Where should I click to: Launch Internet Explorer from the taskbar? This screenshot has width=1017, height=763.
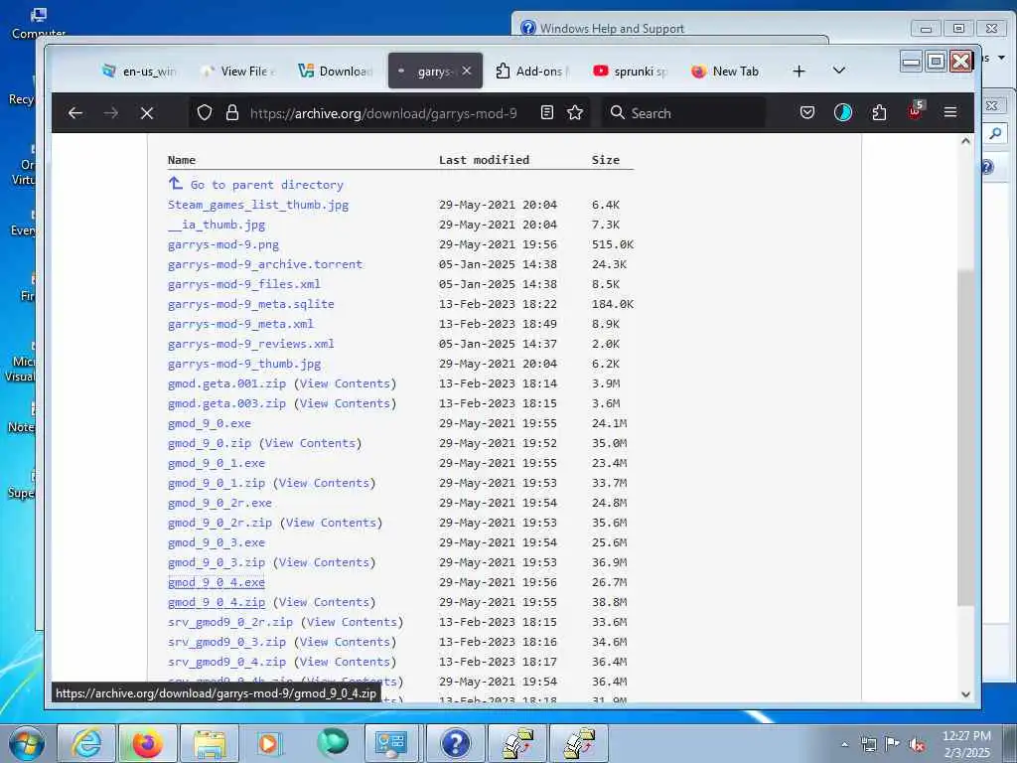pos(87,743)
